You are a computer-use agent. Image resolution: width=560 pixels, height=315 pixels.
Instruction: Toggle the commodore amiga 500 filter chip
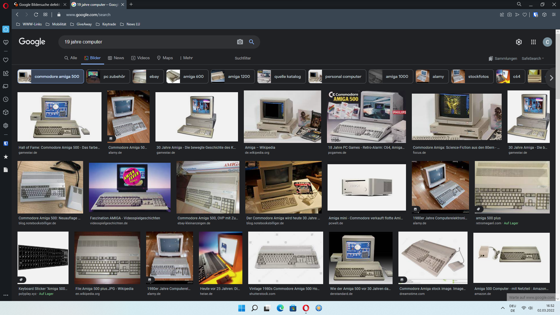point(51,76)
